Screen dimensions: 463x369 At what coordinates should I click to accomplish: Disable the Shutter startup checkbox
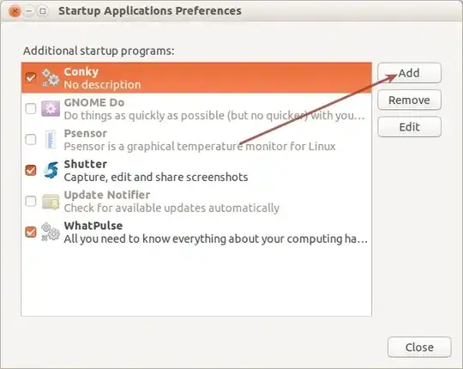coord(31,170)
